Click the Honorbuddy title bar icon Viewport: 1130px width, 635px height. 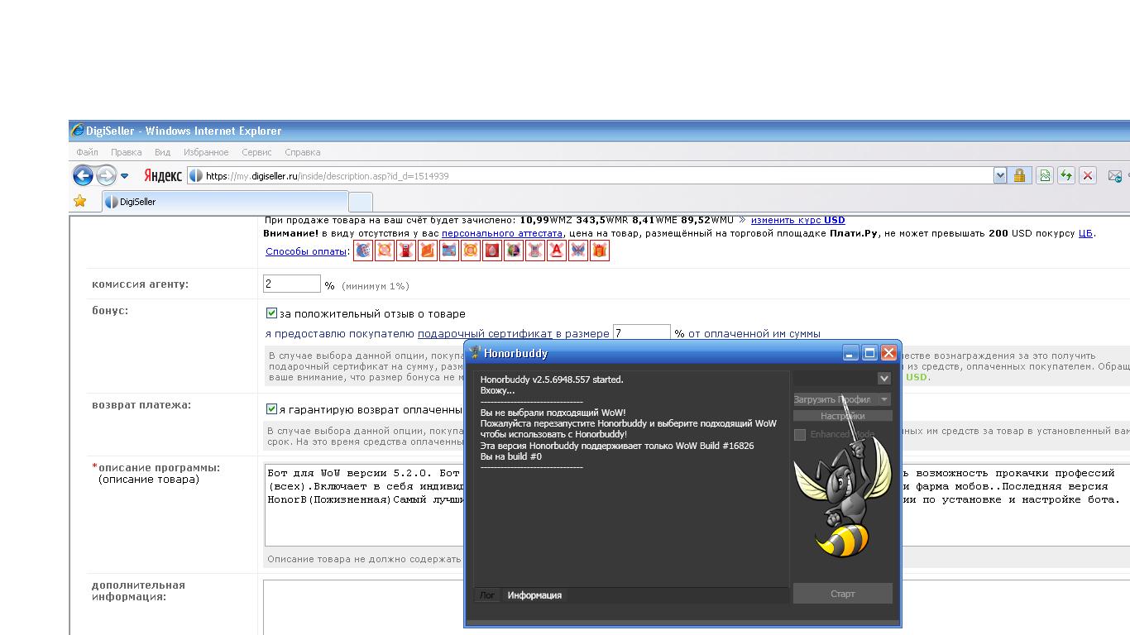(x=475, y=353)
